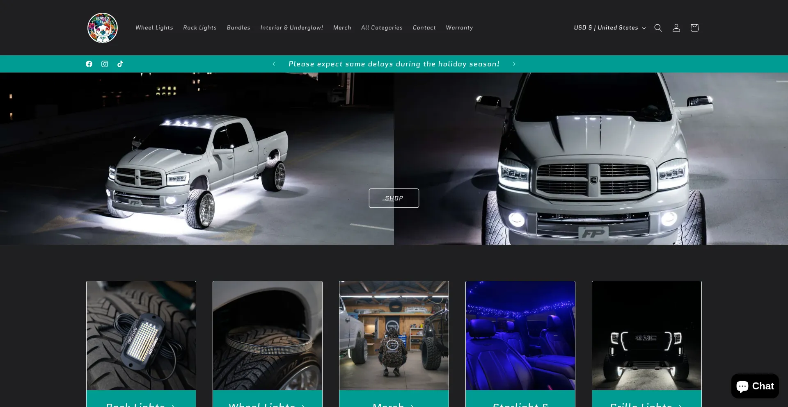
Task: Open the Rock Lights menu item
Action: click(200, 28)
